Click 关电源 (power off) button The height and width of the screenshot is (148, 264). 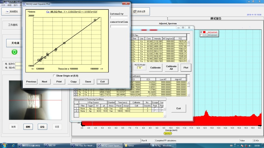pyautogui.click(x=14, y=43)
